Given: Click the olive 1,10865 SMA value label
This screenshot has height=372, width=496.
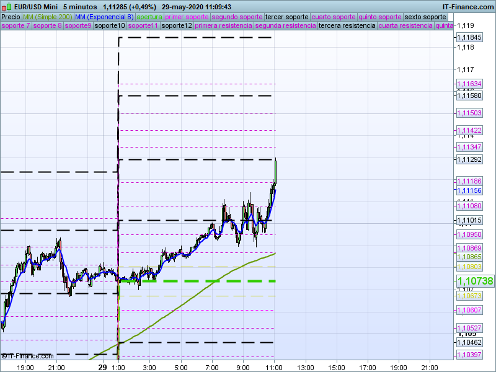Looking at the screenshot, I should (x=469, y=257).
